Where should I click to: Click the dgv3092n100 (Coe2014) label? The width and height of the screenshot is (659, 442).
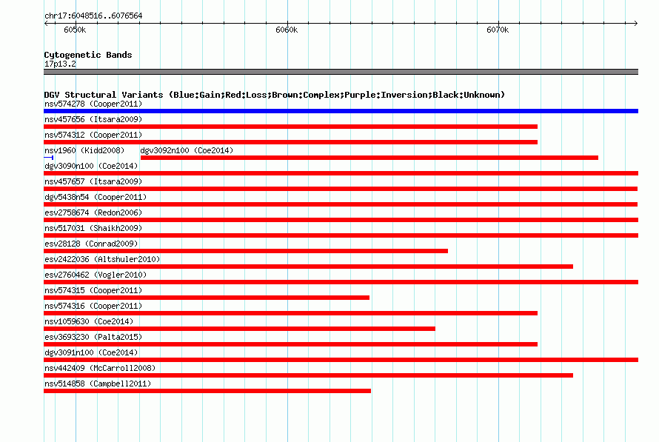[187, 150]
